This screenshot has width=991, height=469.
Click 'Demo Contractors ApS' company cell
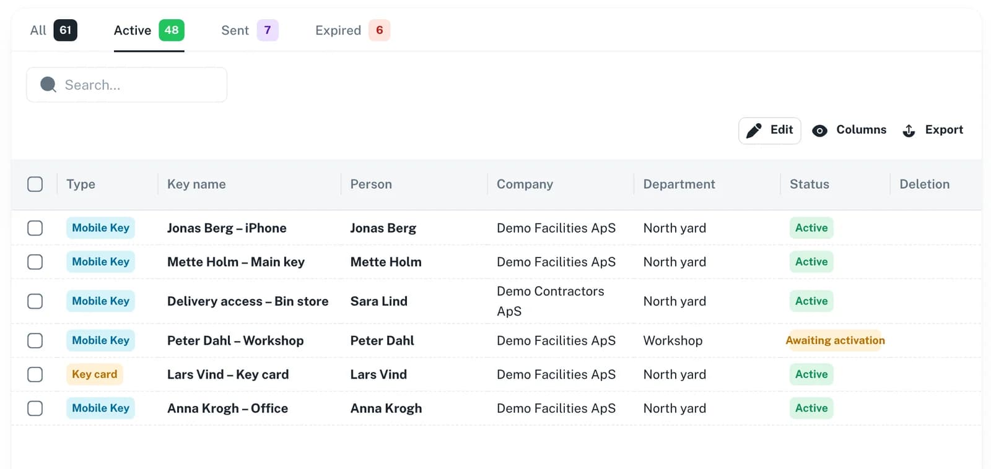[550, 301]
